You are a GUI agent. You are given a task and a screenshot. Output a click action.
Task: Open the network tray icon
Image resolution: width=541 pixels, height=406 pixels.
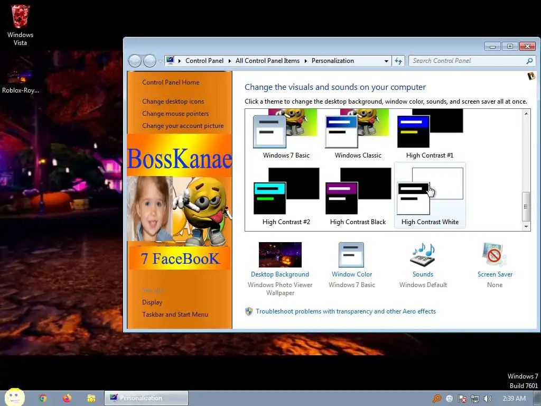(x=475, y=399)
